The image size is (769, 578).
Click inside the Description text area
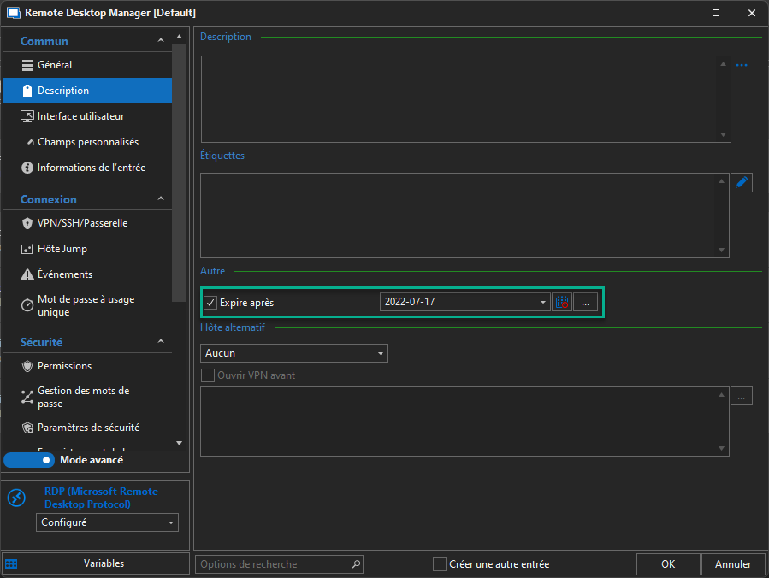click(460, 98)
